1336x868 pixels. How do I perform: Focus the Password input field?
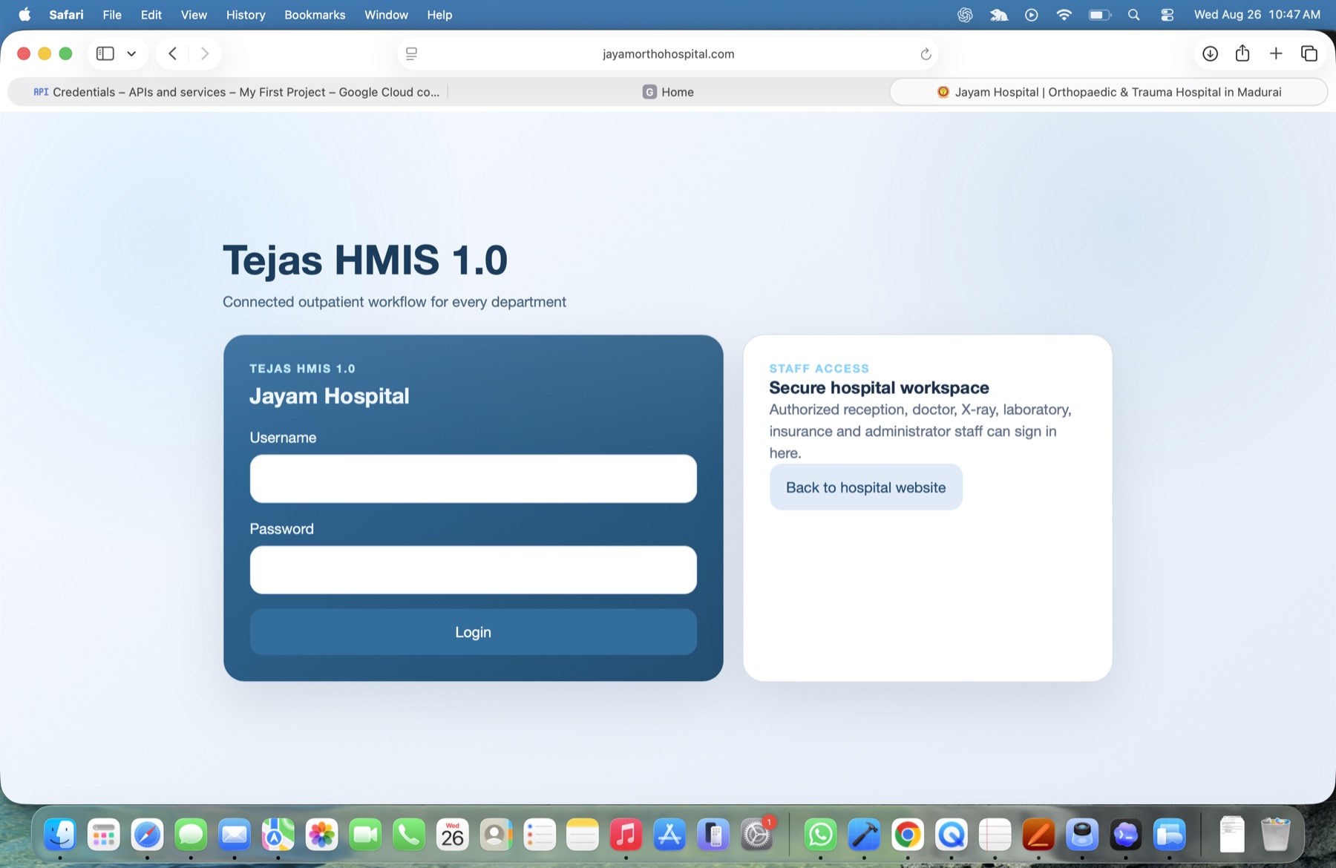(x=473, y=570)
